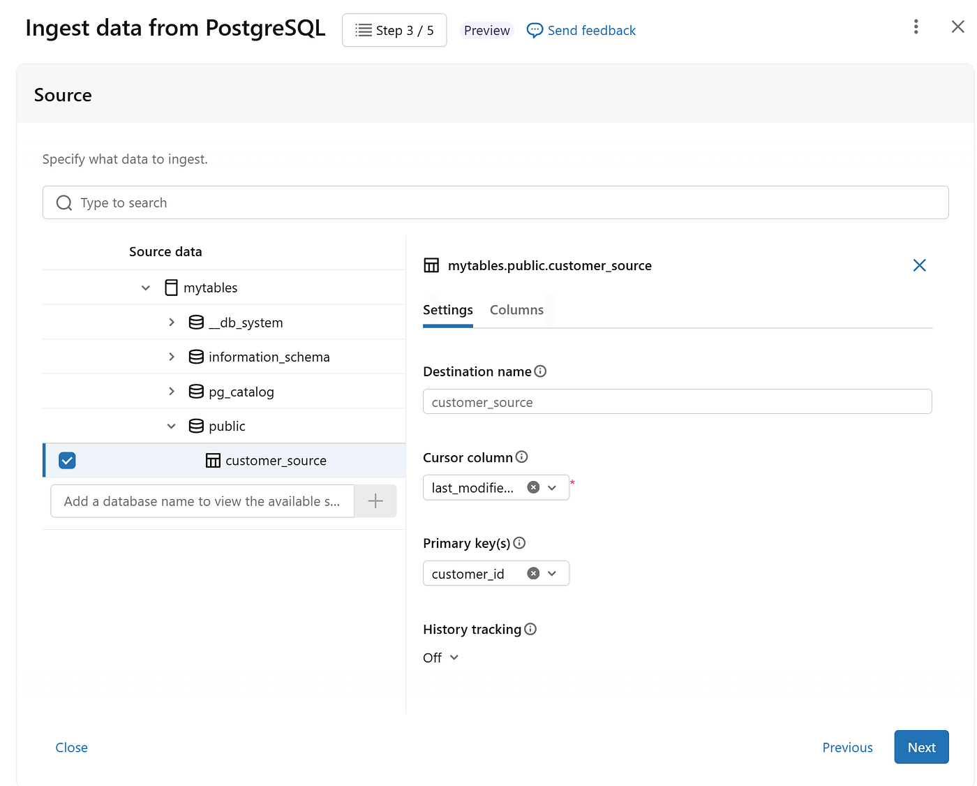Click the Send feedback link
The height and width of the screenshot is (786, 977).
coord(592,31)
